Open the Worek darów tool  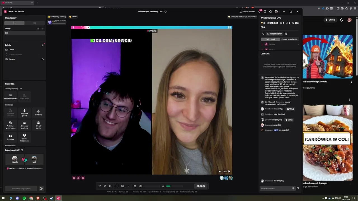[x=38, y=125]
